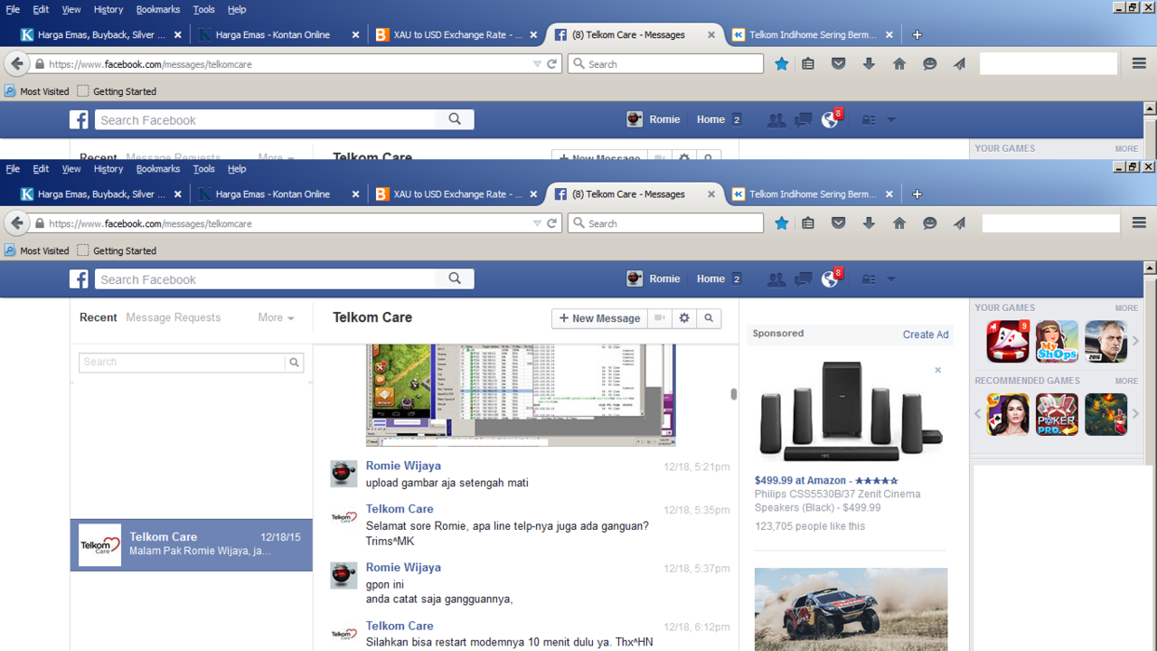Screen dimensions: 1157x651
Task: Switch to XAU to USD tab, front window
Action: click(456, 194)
